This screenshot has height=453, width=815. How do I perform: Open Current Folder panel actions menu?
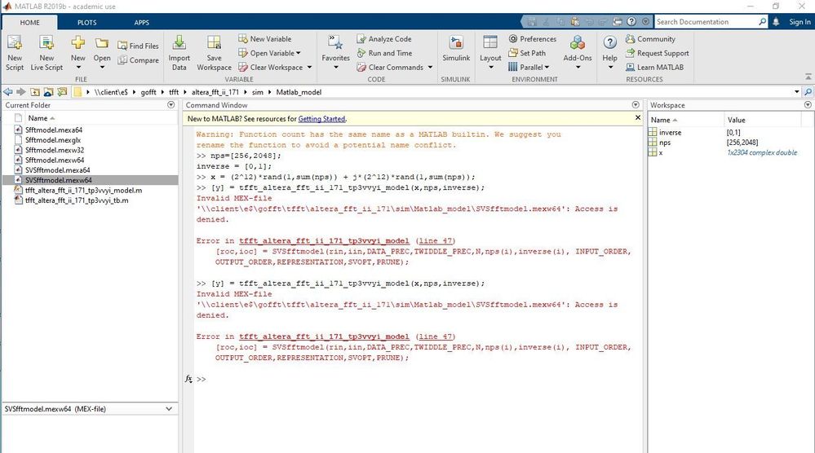click(171, 105)
